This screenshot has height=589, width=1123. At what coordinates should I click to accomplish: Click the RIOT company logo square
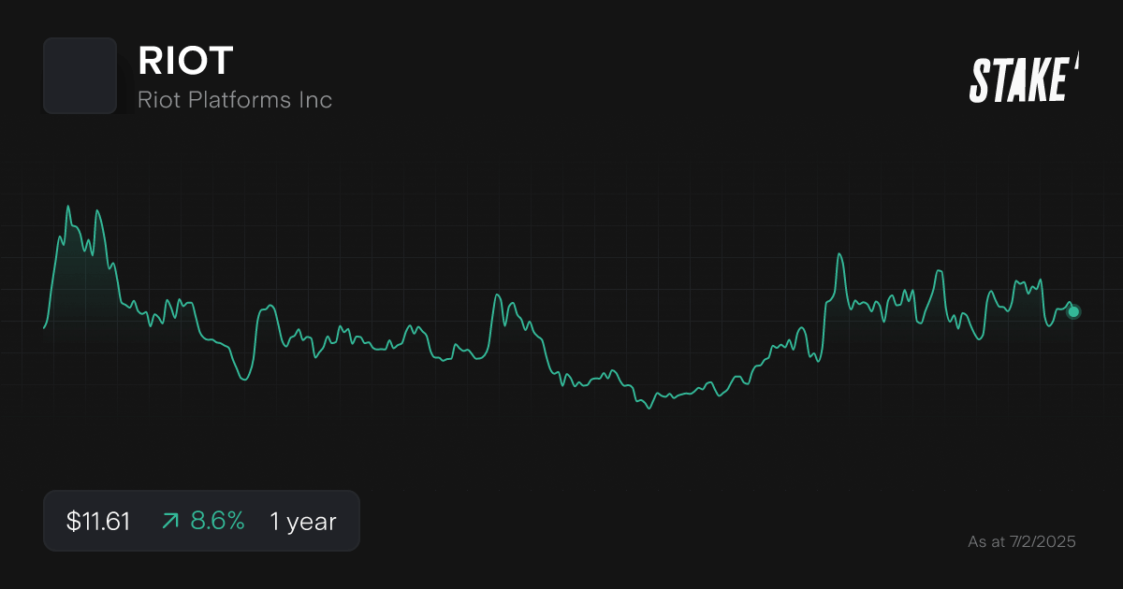point(80,76)
